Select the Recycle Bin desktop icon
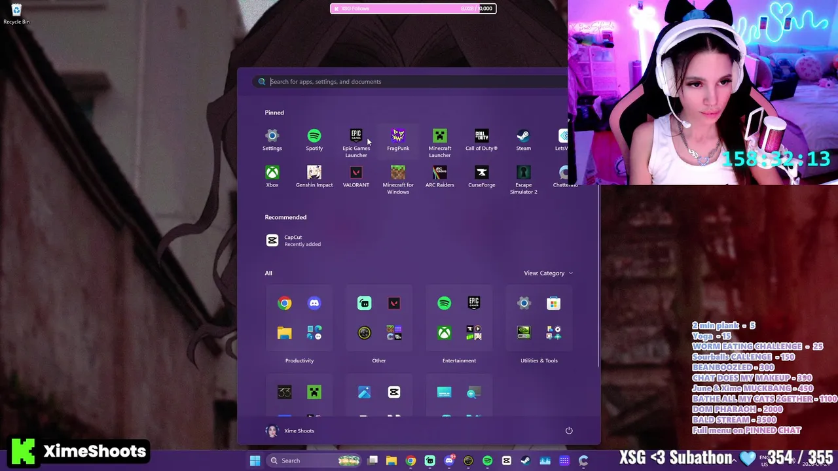The height and width of the screenshot is (471, 838). [x=16, y=14]
